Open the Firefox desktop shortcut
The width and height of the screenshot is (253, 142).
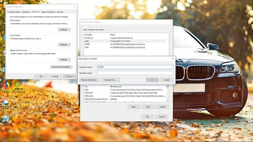(6, 86)
